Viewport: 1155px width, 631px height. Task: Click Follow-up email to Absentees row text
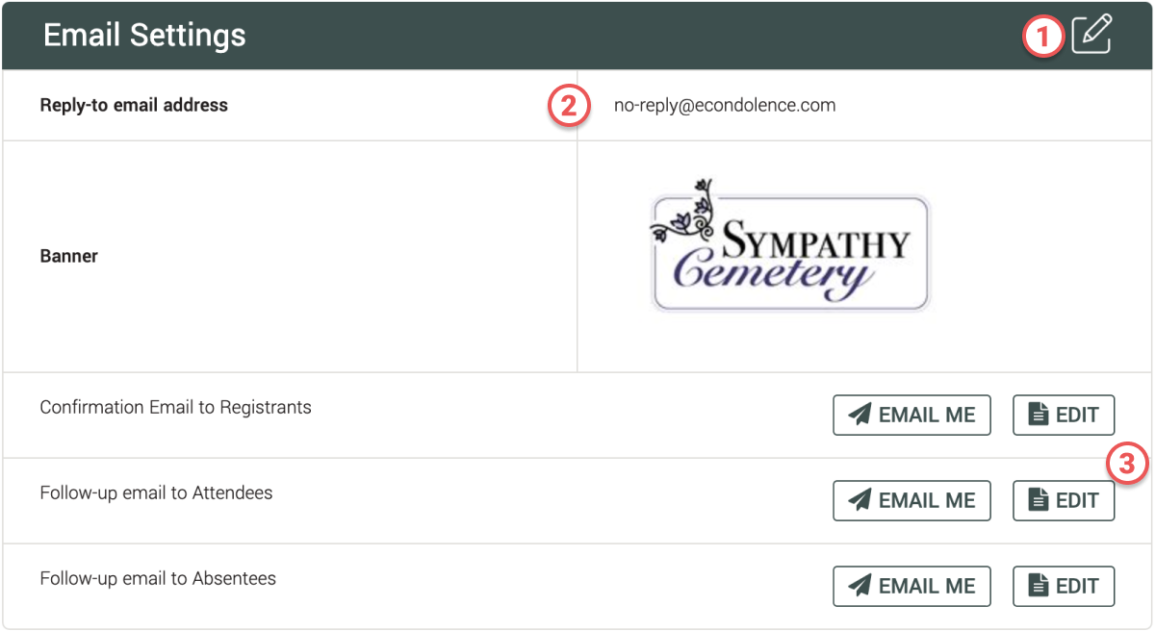[x=158, y=578]
